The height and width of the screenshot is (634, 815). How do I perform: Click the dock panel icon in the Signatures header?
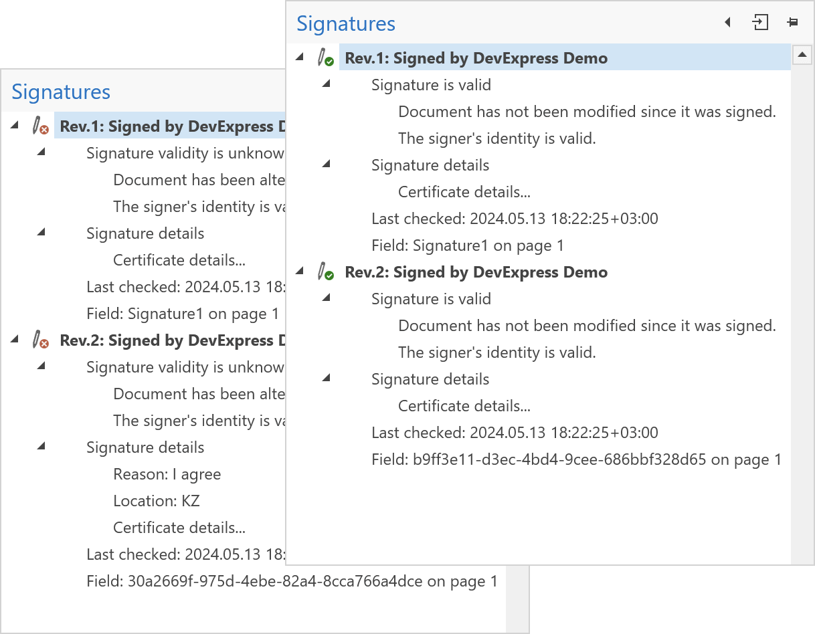coord(760,22)
